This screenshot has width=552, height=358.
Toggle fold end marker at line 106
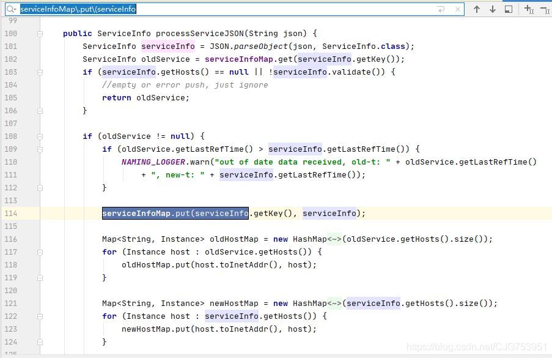[x=40, y=111]
